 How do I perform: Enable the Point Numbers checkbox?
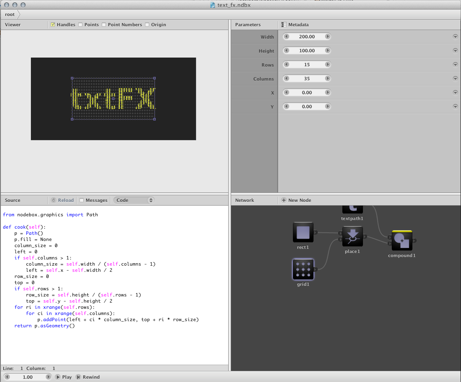[x=104, y=25]
